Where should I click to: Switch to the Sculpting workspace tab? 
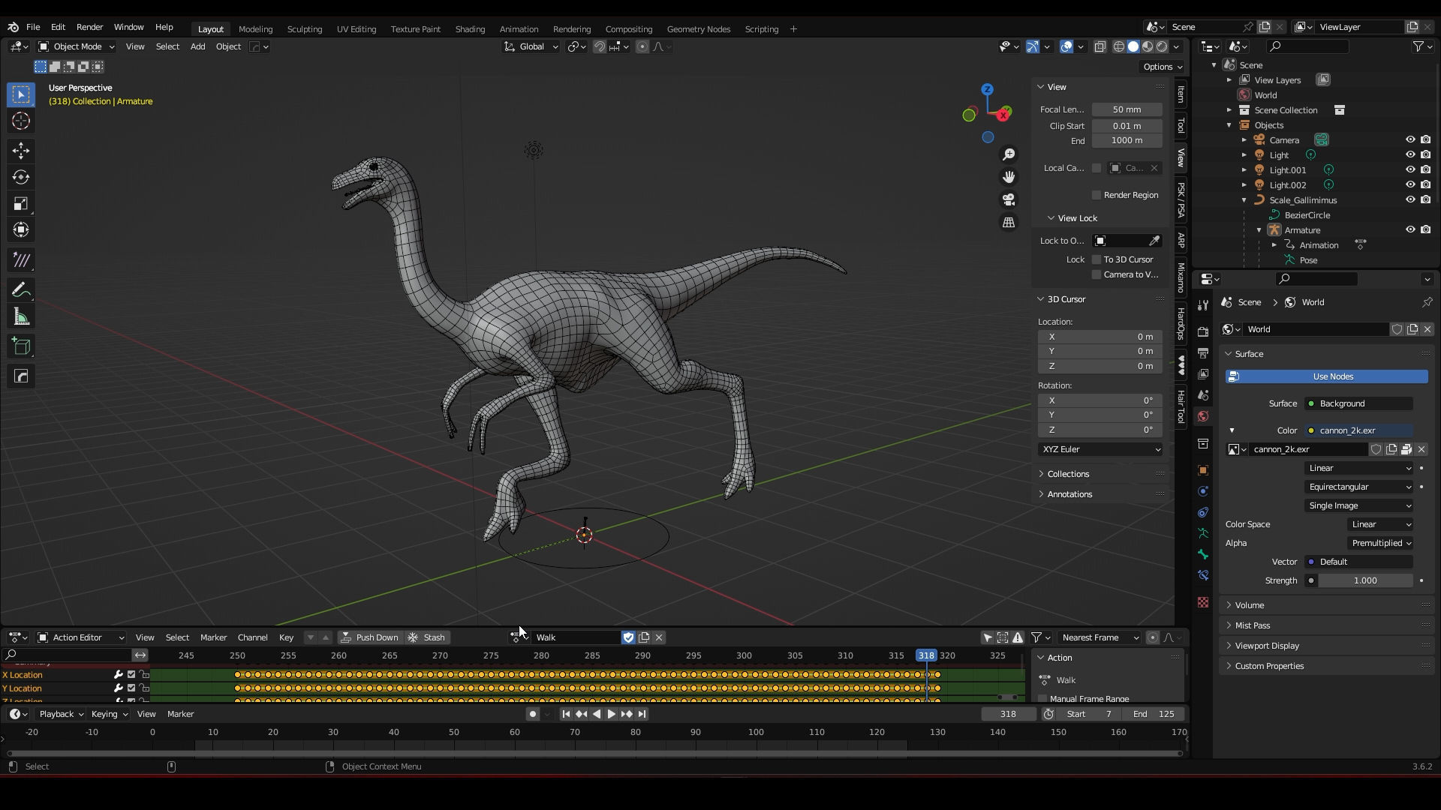click(304, 29)
